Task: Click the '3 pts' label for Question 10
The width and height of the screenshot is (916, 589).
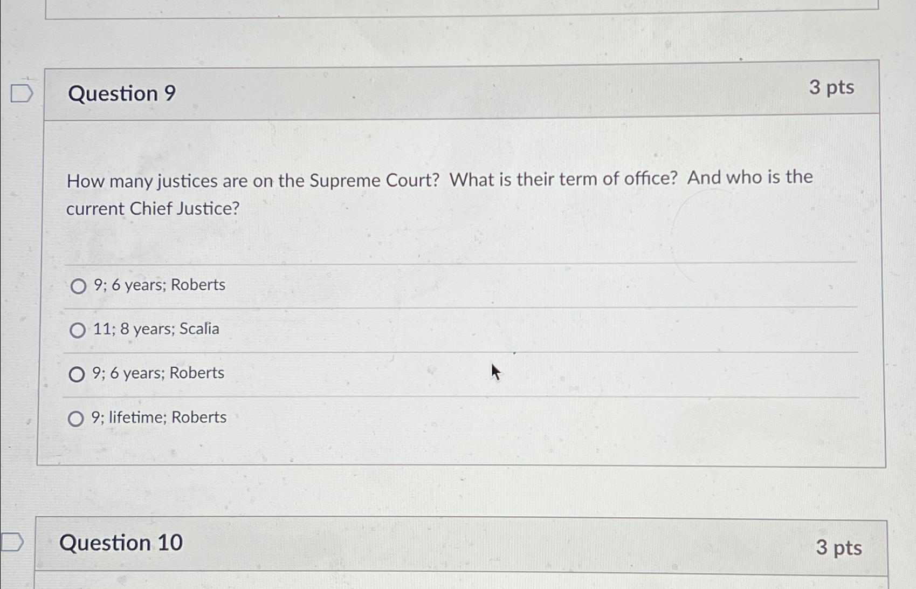Action: pyautogui.click(x=838, y=549)
